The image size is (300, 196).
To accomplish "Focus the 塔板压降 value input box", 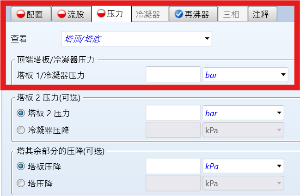I will click(172, 166).
